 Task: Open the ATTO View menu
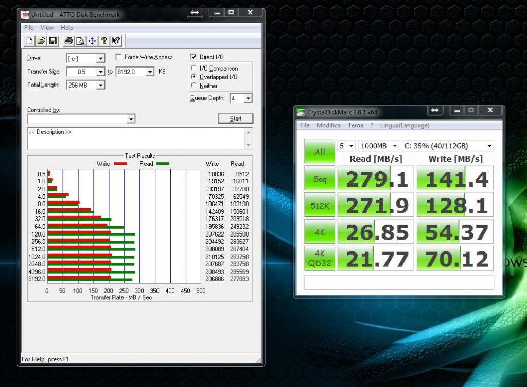[x=47, y=28]
